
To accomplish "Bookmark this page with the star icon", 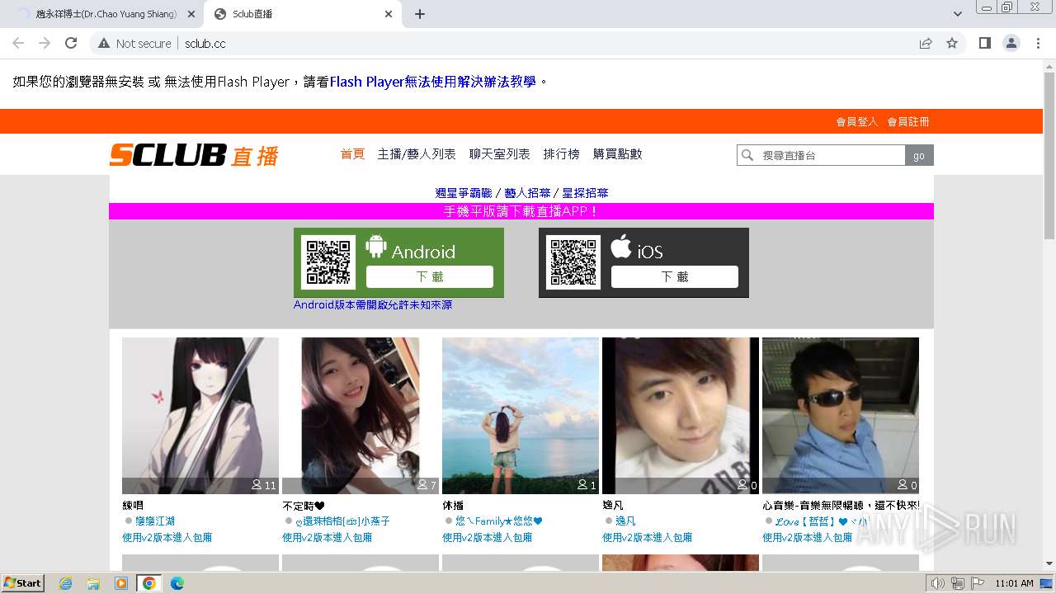I will pos(952,43).
